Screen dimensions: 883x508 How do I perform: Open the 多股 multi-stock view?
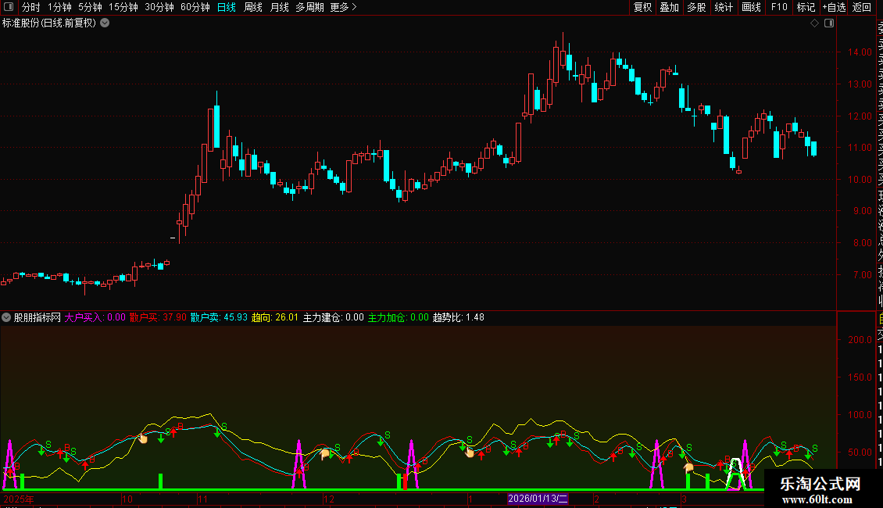tap(696, 7)
